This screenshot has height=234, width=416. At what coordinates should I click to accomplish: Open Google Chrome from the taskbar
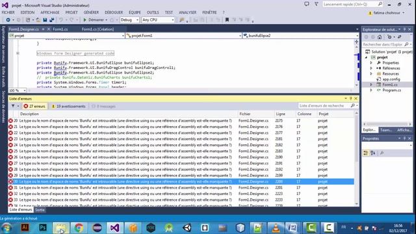tap(79, 227)
